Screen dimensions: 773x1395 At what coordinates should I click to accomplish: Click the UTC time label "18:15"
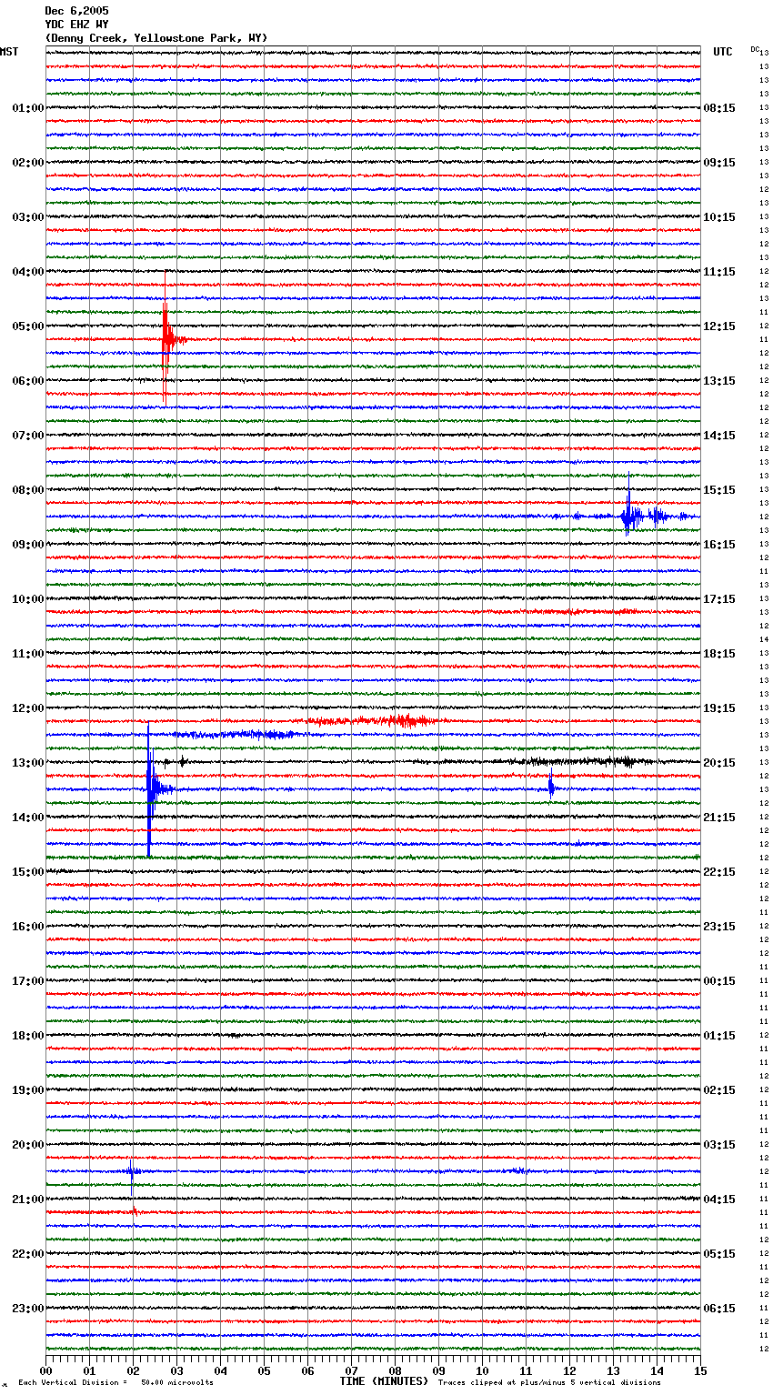coord(719,654)
